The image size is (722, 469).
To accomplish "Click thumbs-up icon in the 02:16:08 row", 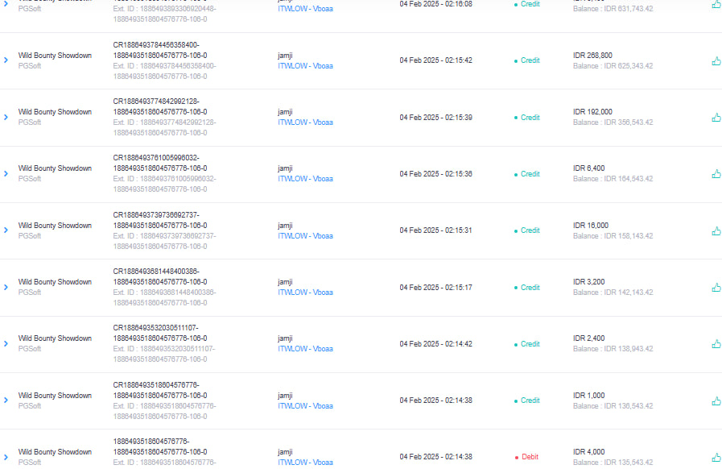I will tap(716, 5).
